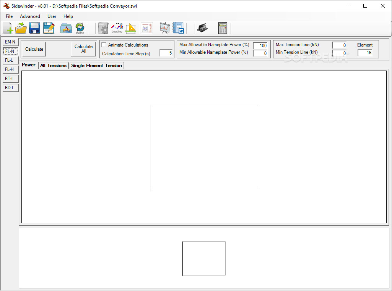The width and height of the screenshot is (392, 291).
Task: Switch to the Single Element Tension tab
Action: [96, 66]
